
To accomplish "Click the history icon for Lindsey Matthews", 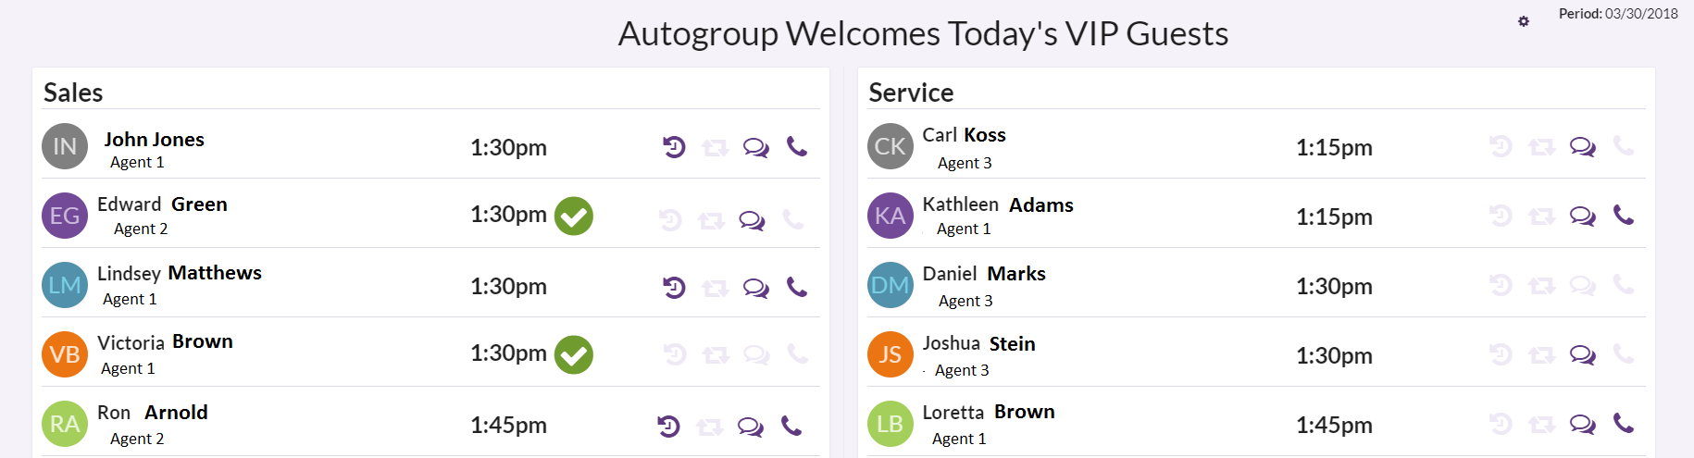I will coord(674,288).
